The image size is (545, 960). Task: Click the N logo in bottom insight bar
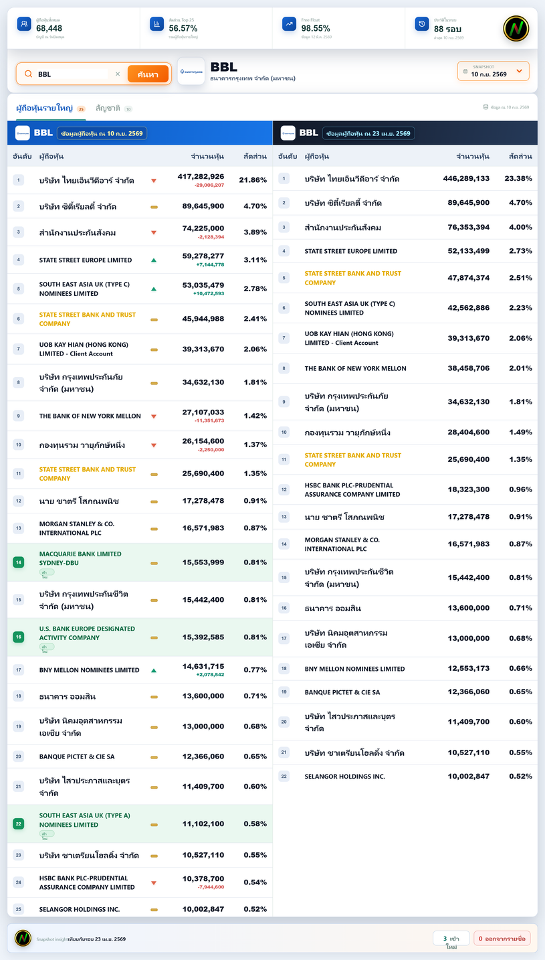pyautogui.click(x=23, y=938)
